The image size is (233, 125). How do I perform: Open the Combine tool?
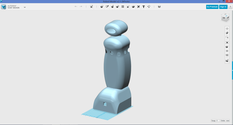tap(133, 7)
